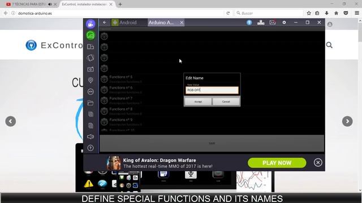
Task: Open the set location pin icon
Action: click(90, 80)
